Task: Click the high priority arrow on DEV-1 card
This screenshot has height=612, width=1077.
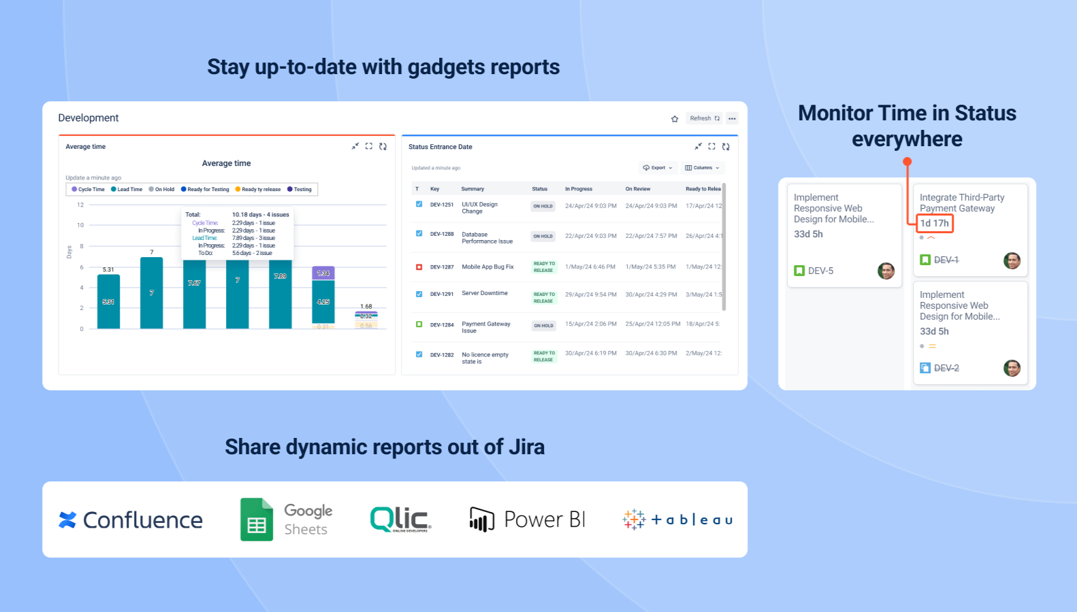Action: click(x=931, y=238)
